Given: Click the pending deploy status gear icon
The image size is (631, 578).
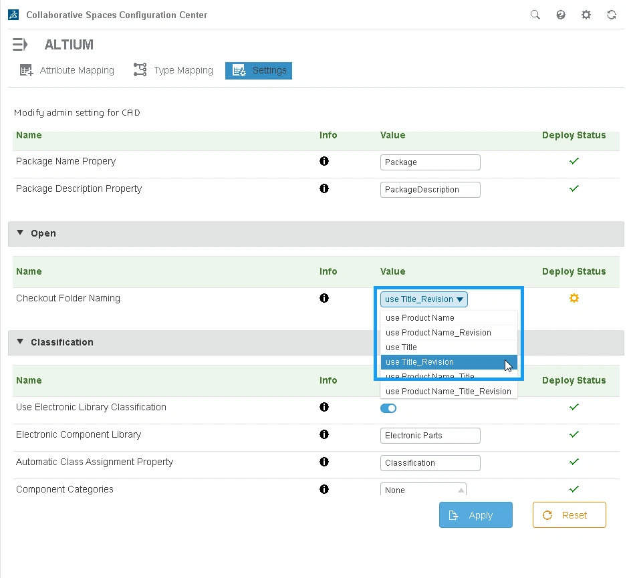Looking at the screenshot, I should pyautogui.click(x=574, y=298).
